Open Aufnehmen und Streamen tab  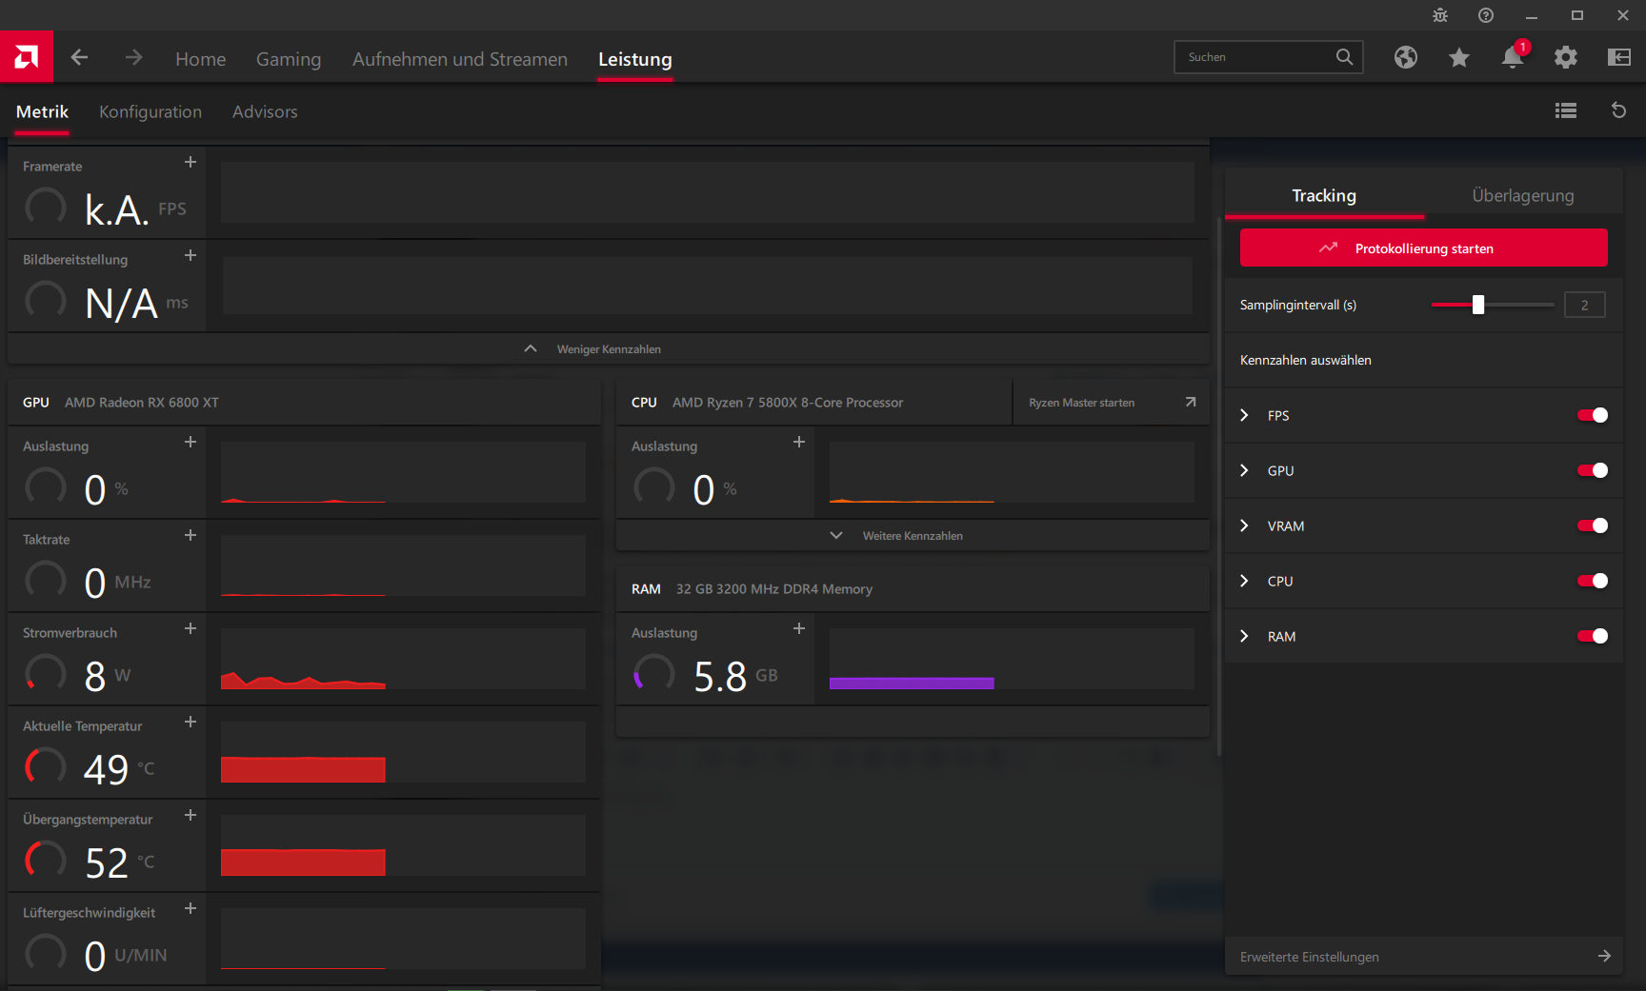coord(460,59)
